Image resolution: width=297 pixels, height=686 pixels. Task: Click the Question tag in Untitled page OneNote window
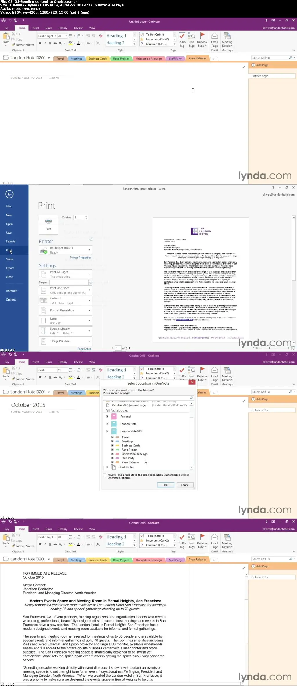click(157, 44)
